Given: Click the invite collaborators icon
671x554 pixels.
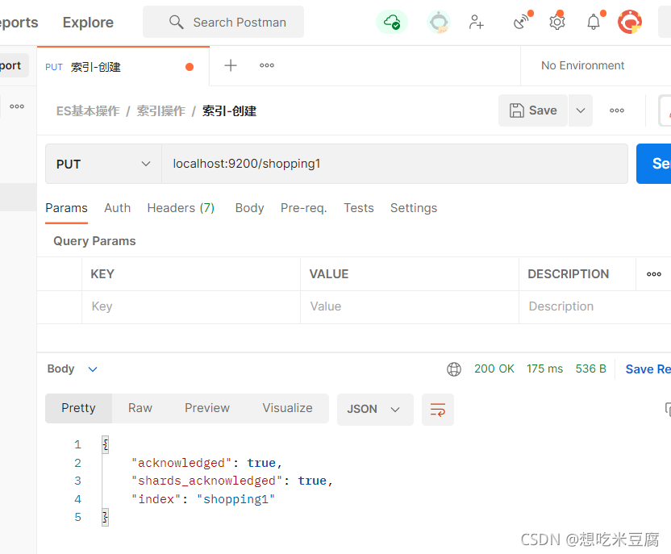Looking at the screenshot, I should pos(476,22).
